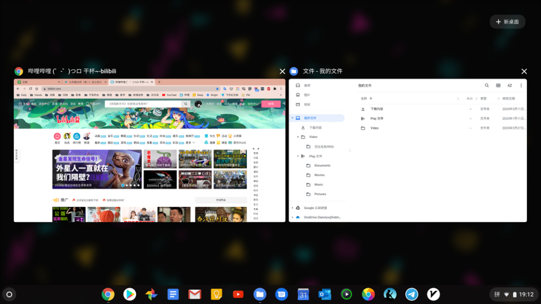This screenshot has height=304, width=541.
Task: Open the launcher circle button
Action: (x=10, y=294)
